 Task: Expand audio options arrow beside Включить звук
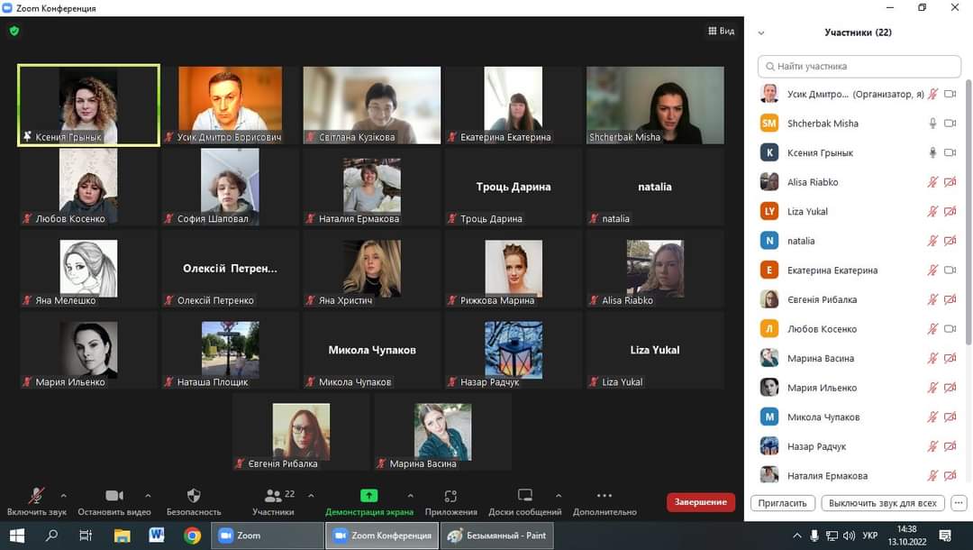tap(63, 495)
